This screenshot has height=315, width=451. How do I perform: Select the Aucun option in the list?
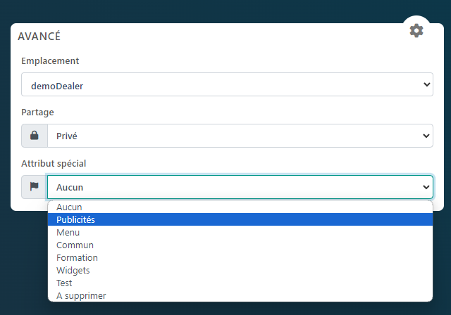click(69, 207)
